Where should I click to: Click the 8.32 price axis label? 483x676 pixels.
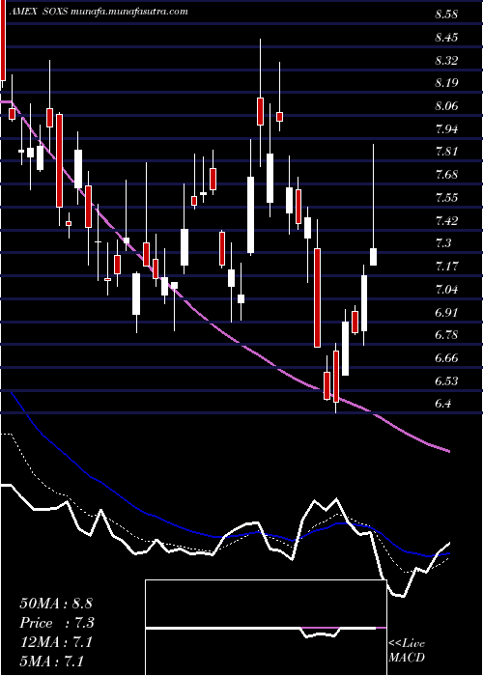point(446,60)
